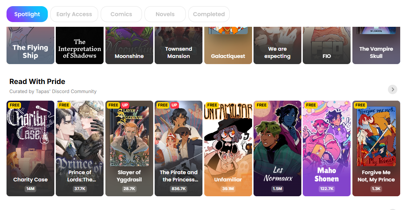Image resolution: width=406 pixels, height=210 pixels.
Task: Open the Completed tab
Action: point(209,14)
